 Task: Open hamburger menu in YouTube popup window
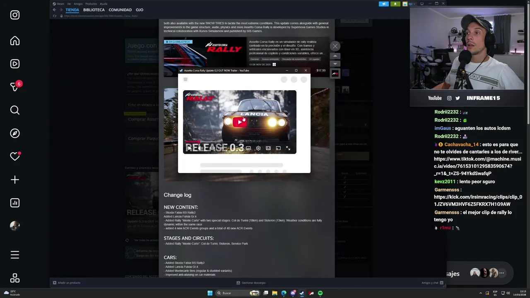point(185,79)
